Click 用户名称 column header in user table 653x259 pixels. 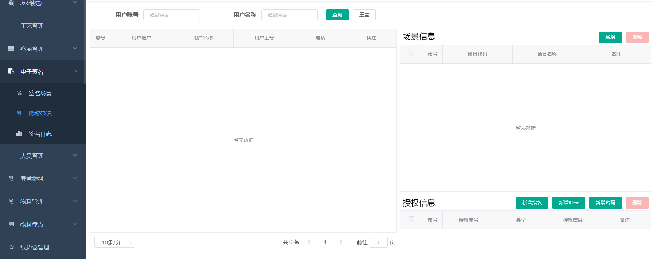(x=203, y=38)
